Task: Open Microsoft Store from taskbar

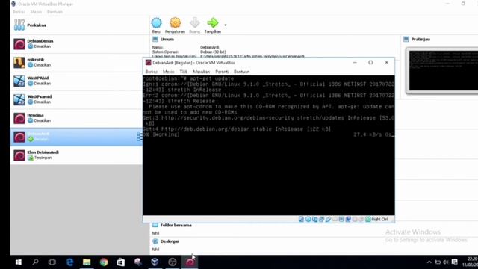Action: [121, 262]
